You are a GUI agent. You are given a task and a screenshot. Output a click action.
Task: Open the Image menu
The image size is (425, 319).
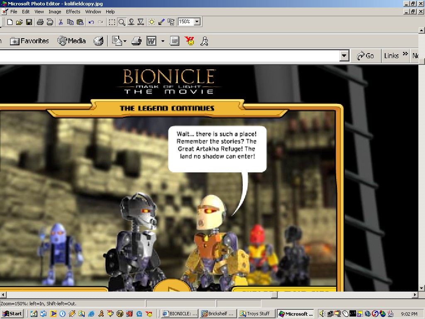(55, 12)
